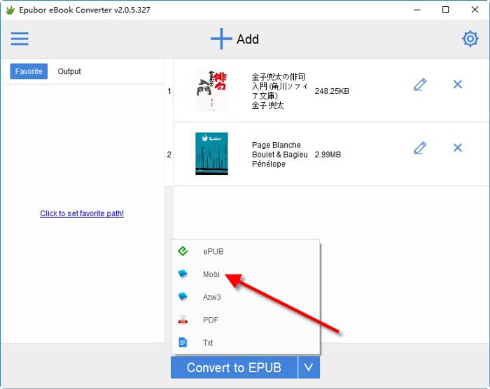Image resolution: width=490 pixels, height=389 pixels.
Task: Click the Txt format icon
Action: point(183,342)
